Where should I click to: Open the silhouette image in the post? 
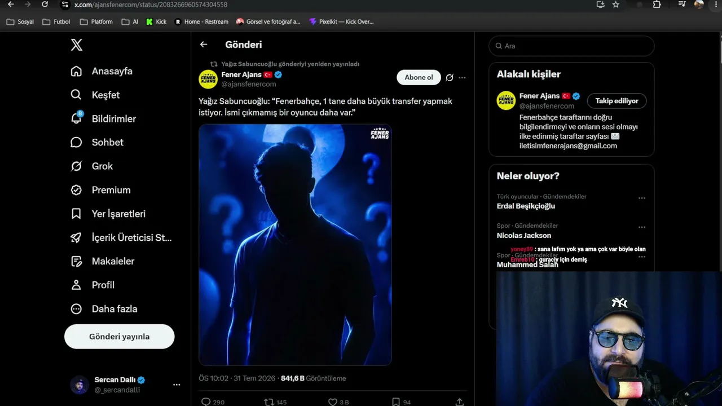click(x=295, y=245)
